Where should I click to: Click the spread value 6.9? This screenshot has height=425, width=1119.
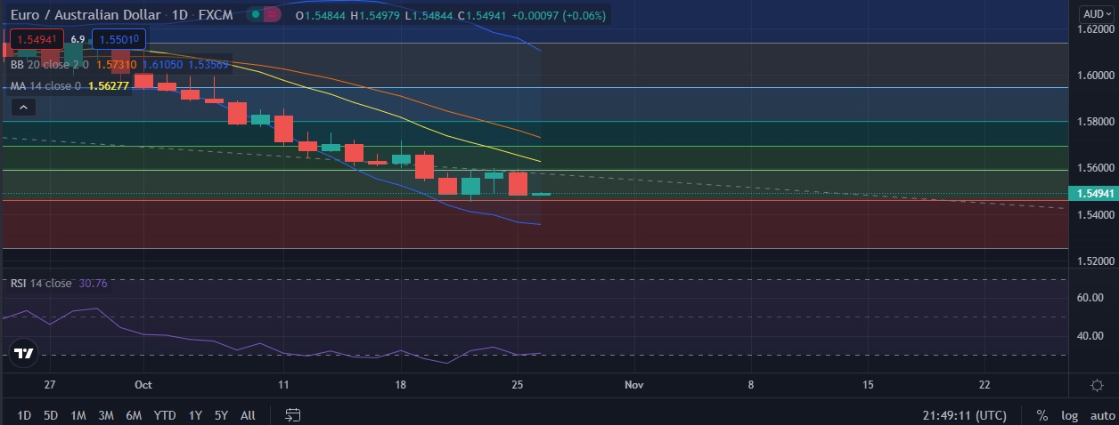pyautogui.click(x=78, y=39)
